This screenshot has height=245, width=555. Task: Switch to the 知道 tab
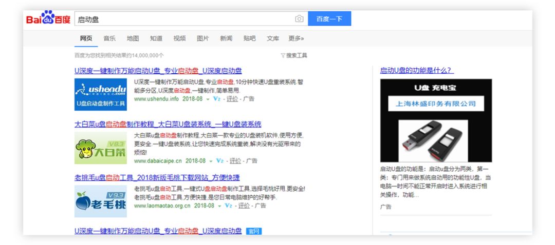click(156, 38)
